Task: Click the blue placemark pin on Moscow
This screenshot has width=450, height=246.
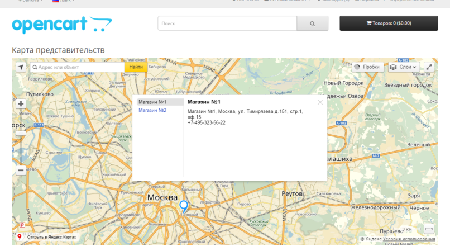Action: 184,207
